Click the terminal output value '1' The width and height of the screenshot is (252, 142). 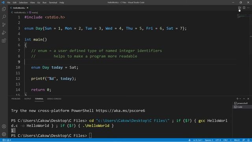(12, 131)
